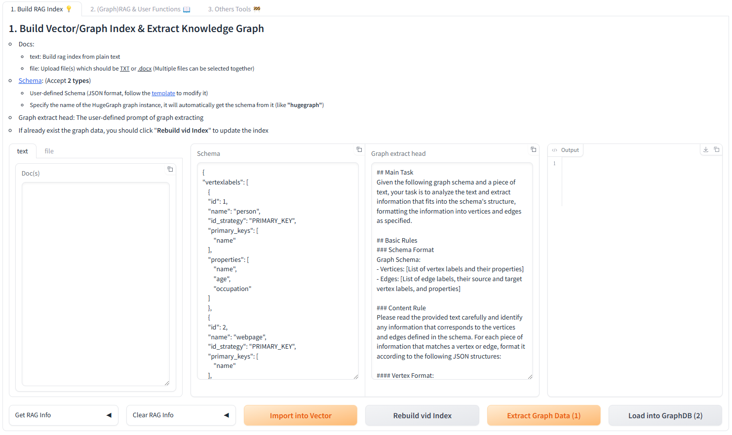Download the Output code content
The width and height of the screenshot is (732, 435).
point(706,149)
